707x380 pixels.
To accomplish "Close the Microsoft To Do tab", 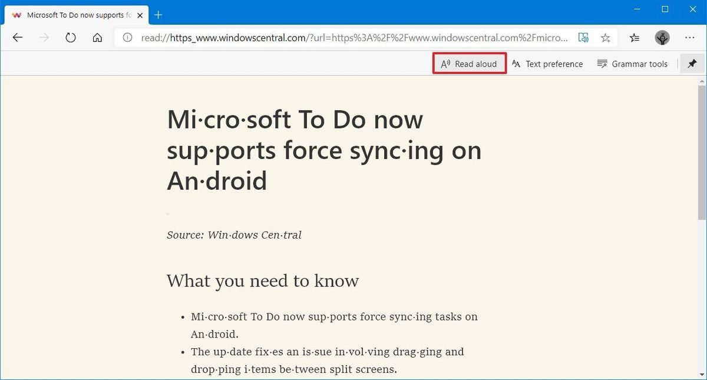I will point(140,15).
